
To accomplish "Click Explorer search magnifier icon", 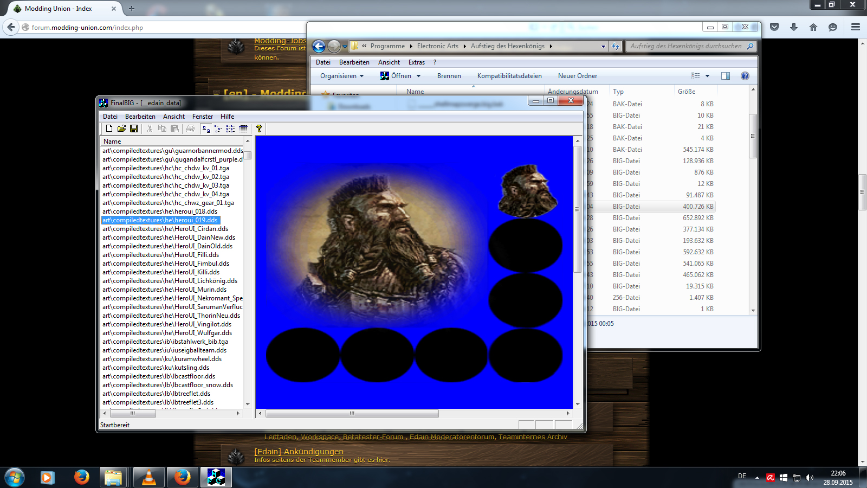I will click(x=750, y=46).
